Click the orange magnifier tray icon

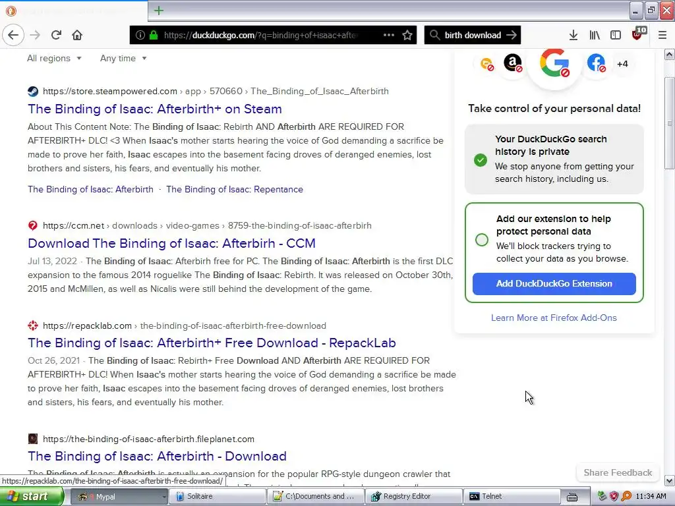(x=626, y=496)
